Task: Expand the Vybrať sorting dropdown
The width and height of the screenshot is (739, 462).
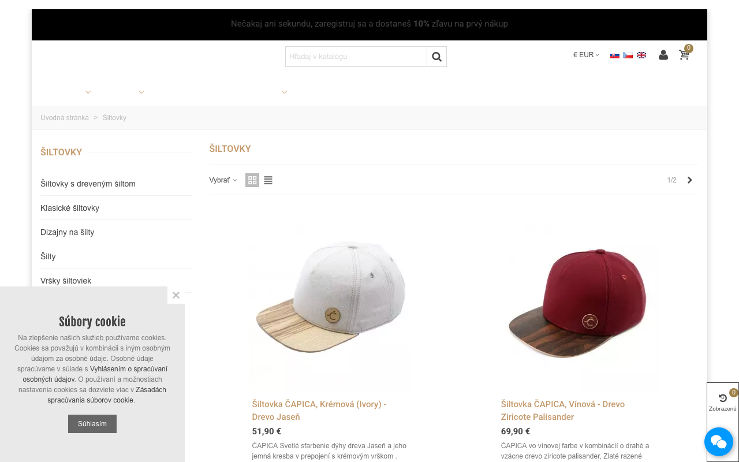Action: [223, 180]
